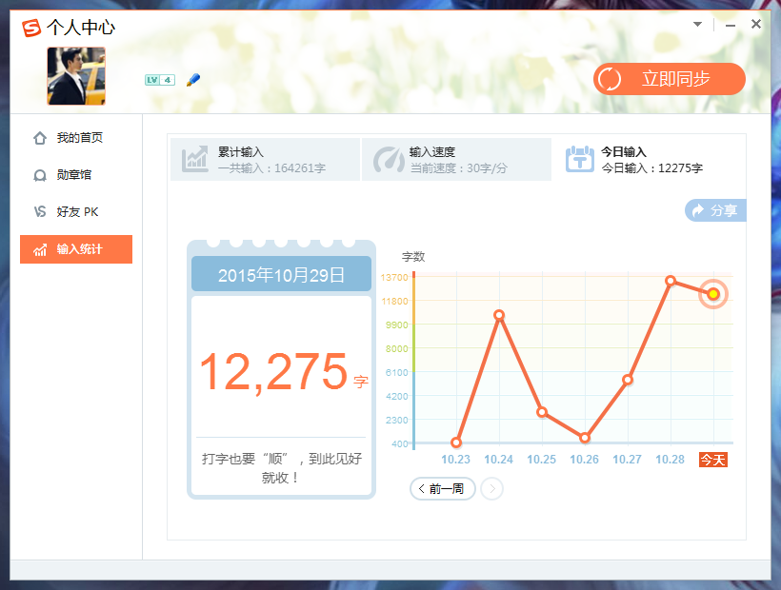Click the blue pen edit icon
Screen dimensions: 781x590
point(193,80)
